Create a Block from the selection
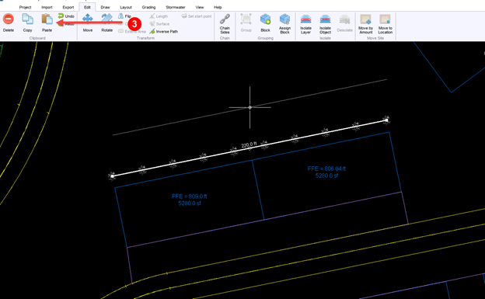The height and width of the screenshot is (299, 485). point(265,23)
